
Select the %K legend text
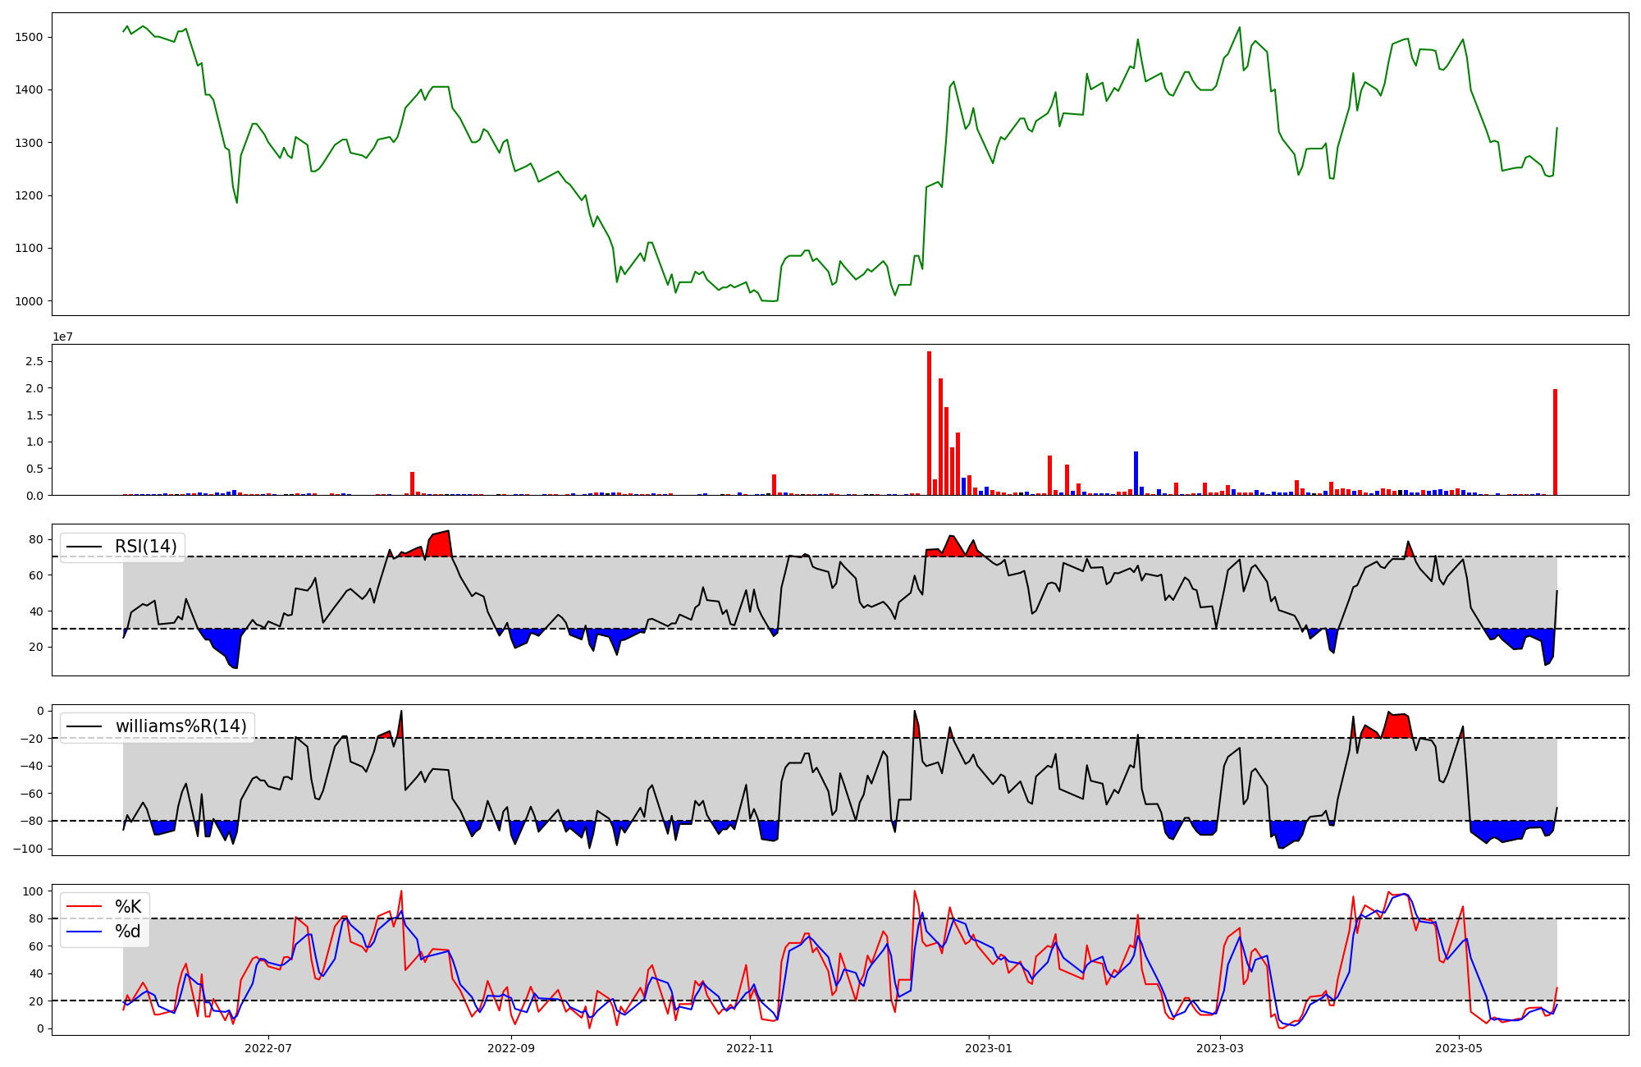128,907
